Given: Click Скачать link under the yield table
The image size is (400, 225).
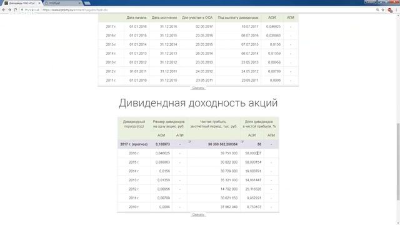Looking at the screenshot, I should tap(198, 214).
